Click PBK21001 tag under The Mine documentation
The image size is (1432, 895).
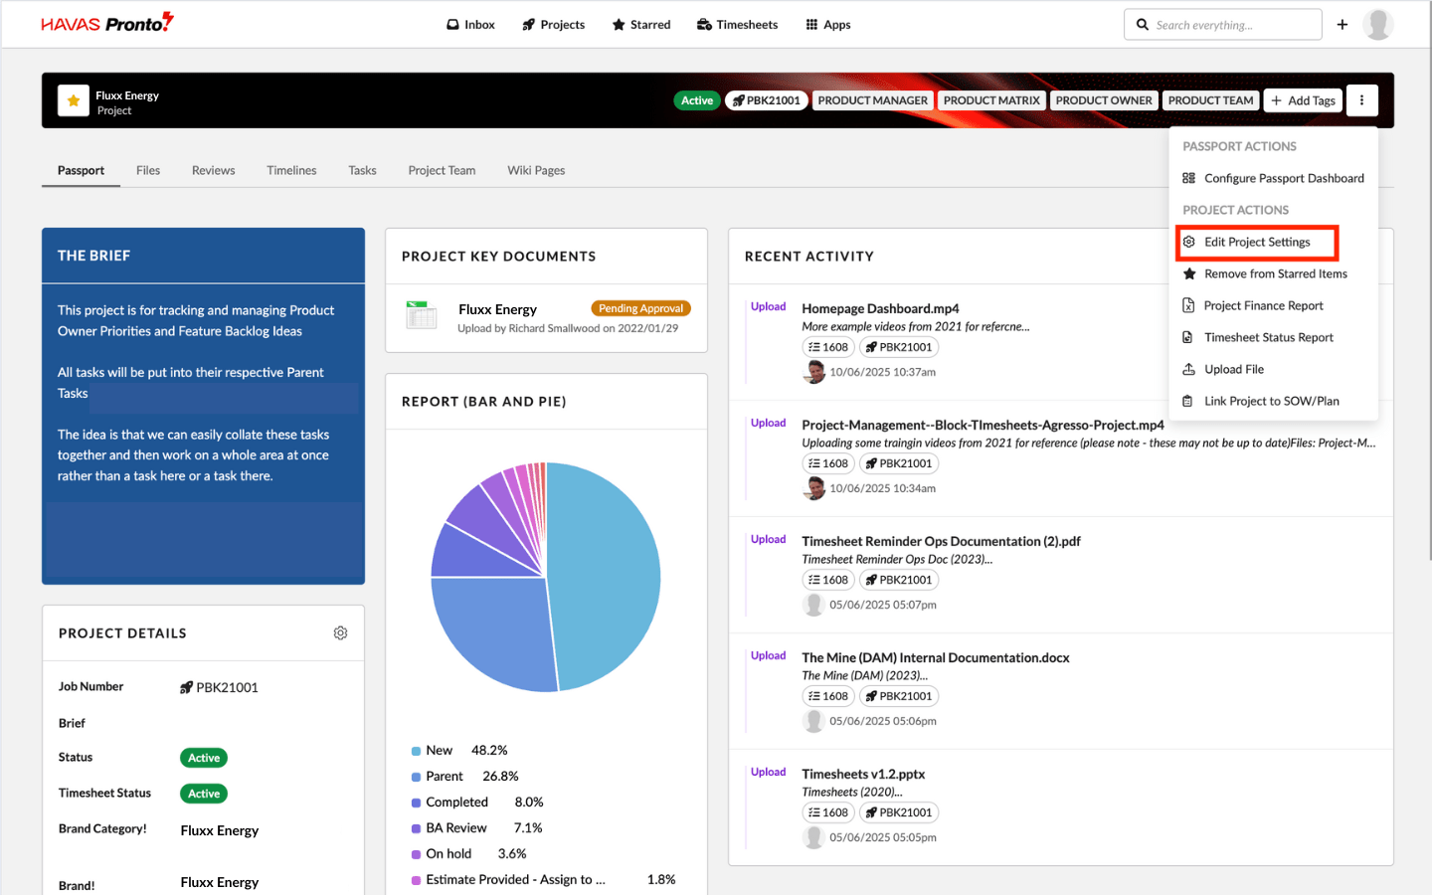point(899,696)
